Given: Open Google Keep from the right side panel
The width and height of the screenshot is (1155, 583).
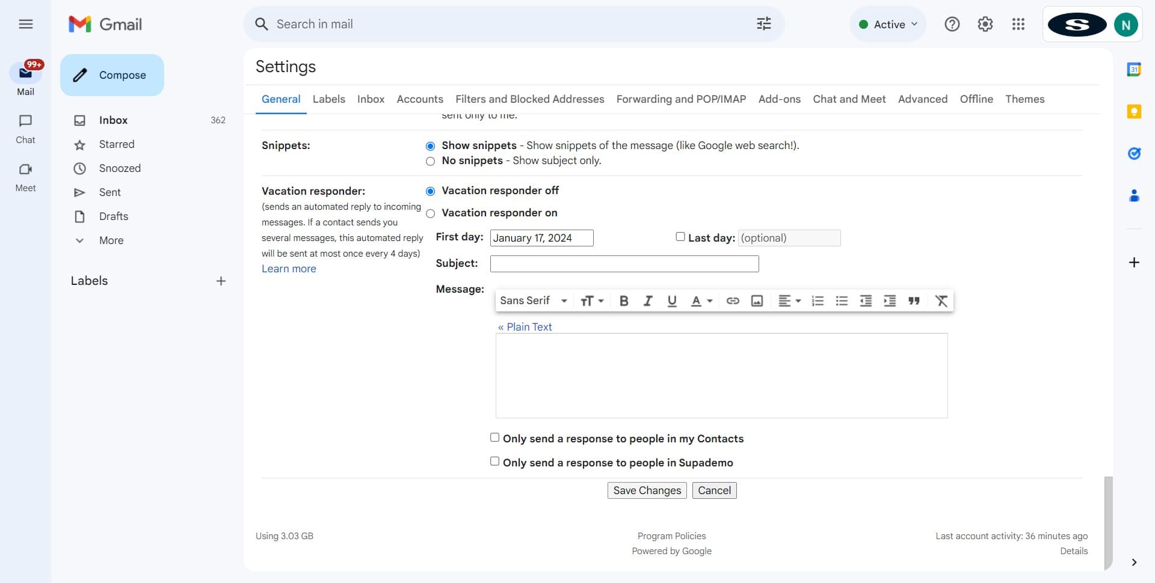Looking at the screenshot, I should [x=1135, y=112].
